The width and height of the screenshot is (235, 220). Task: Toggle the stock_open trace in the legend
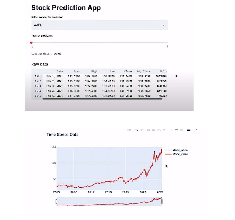click(x=177, y=150)
